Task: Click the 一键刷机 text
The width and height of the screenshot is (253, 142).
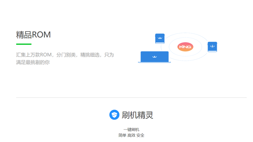Action: point(131,130)
